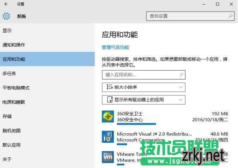
Task: Open the 管理可选功能 link
Action: tap(116, 47)
